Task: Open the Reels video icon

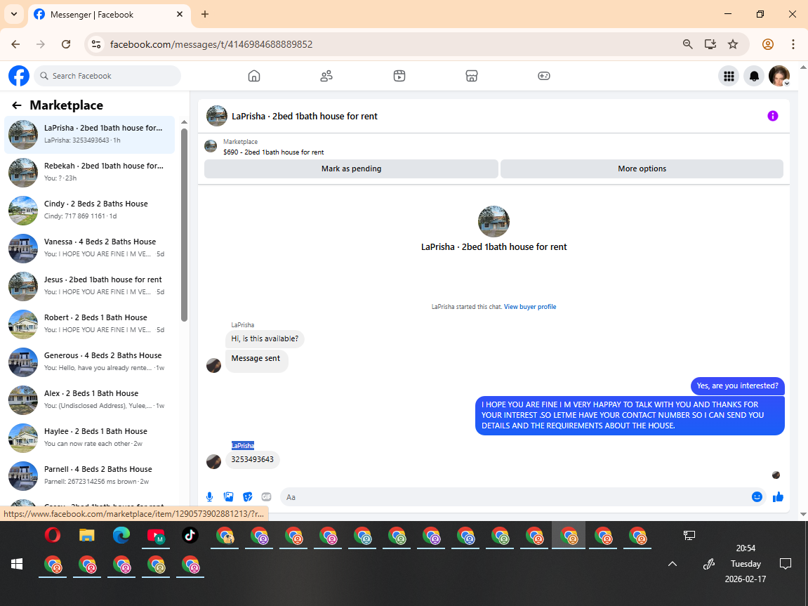Action: (x=399, y=76)
